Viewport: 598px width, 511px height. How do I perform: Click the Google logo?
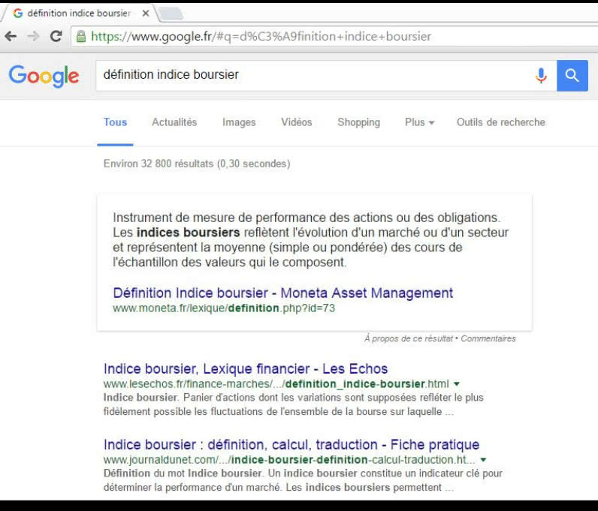[x=44, y=76]
